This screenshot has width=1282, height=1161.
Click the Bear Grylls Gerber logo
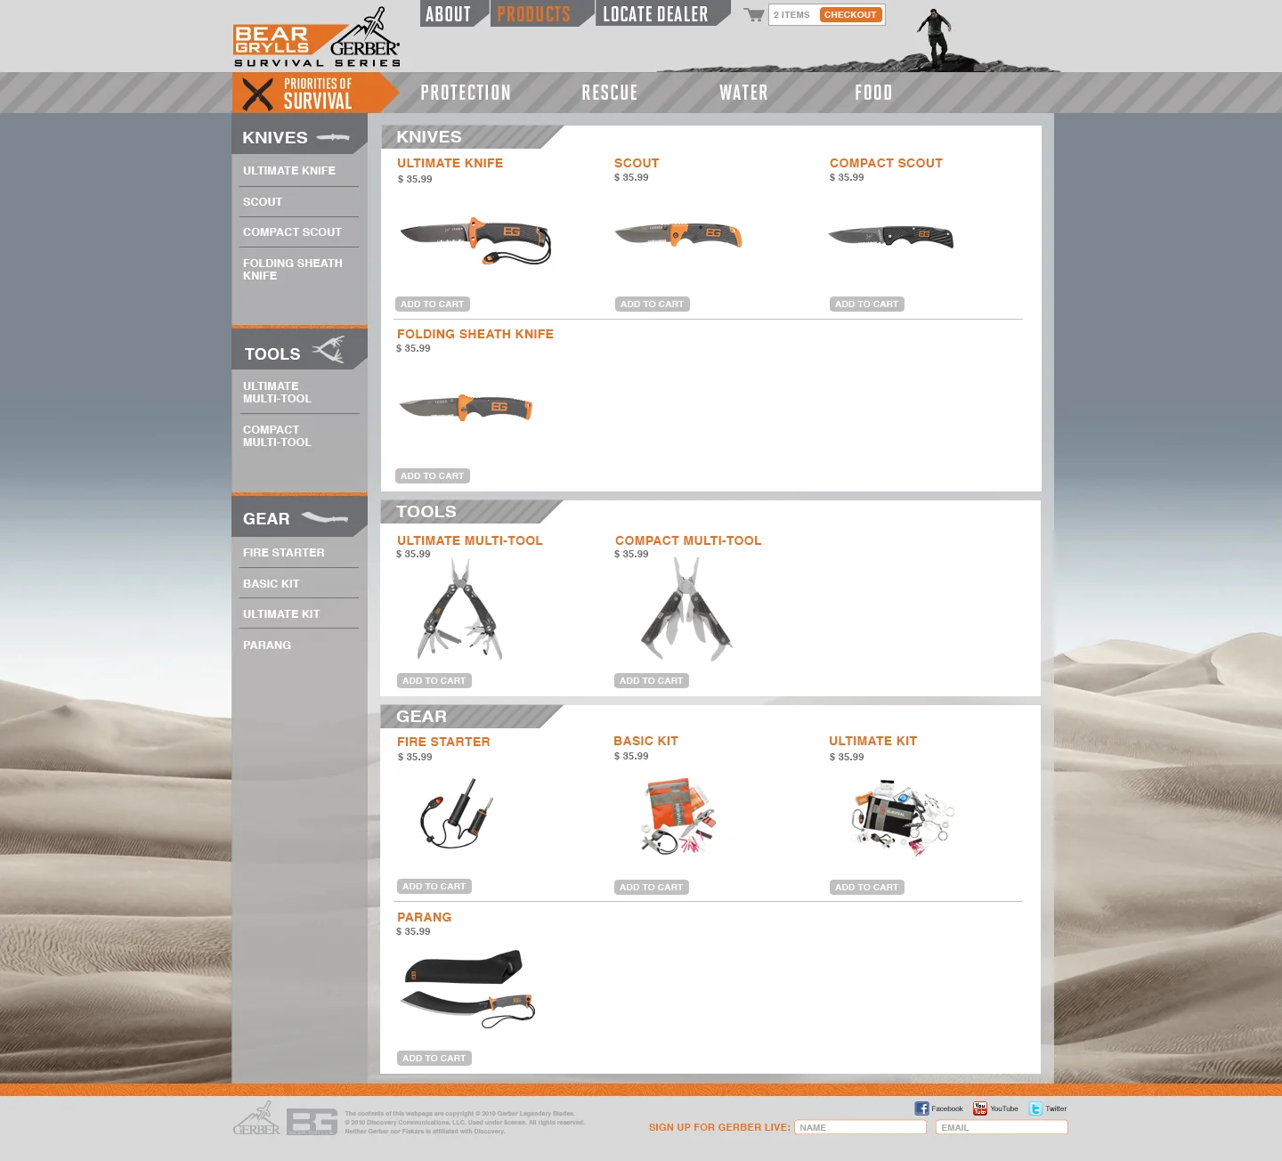(x=317, y=38)
